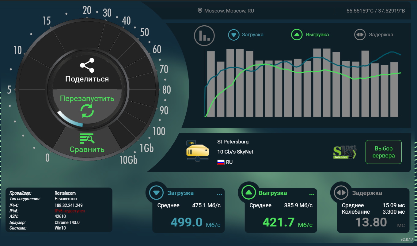Click the IPv4 address 188.32.241.249

point(68,205)
